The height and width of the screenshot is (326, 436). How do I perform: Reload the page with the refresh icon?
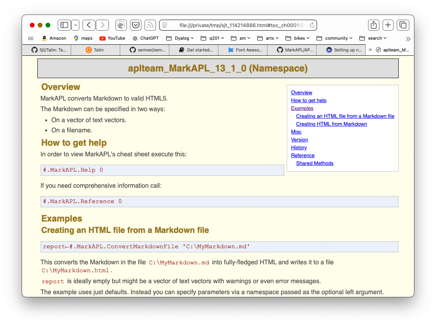(x=312, y=25)
